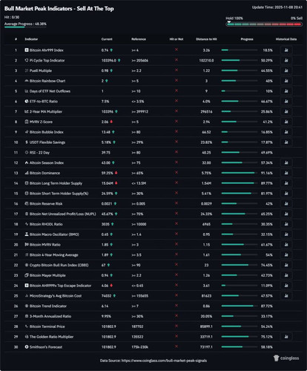Open the coinglass data source link
The image size is (307, 371).
[164, 361]
